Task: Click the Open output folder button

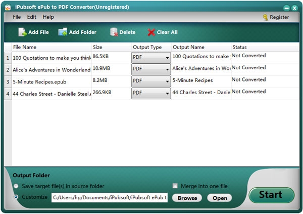Action: point(220,198)
